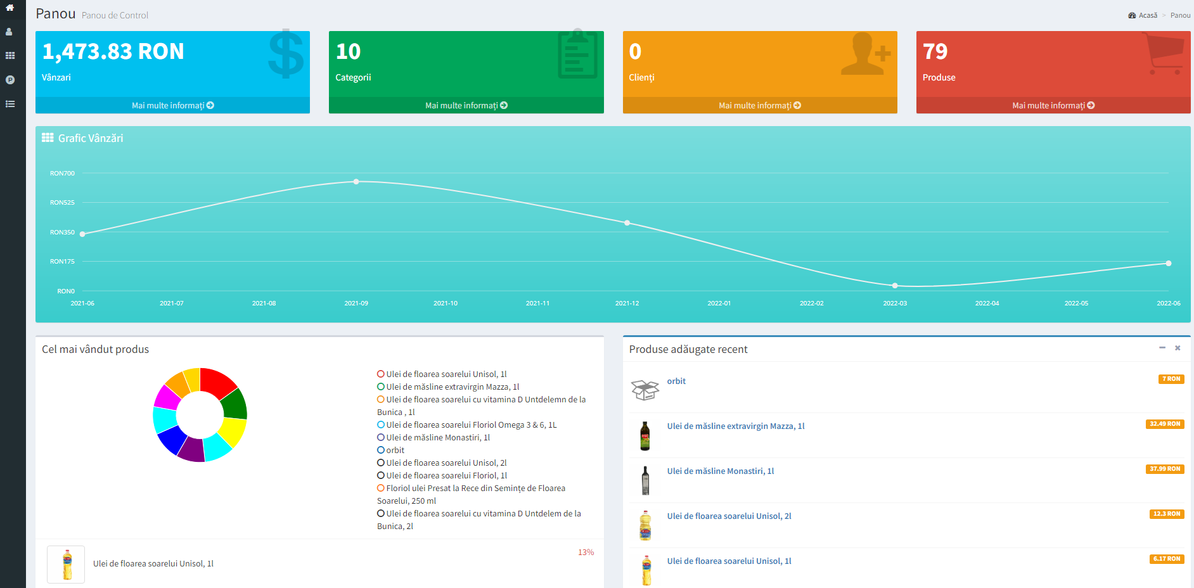Screen dimensions: 1194x588
Task: Click the box icon beside orbit
Action: pyautogui.click(x=645, y=390)
